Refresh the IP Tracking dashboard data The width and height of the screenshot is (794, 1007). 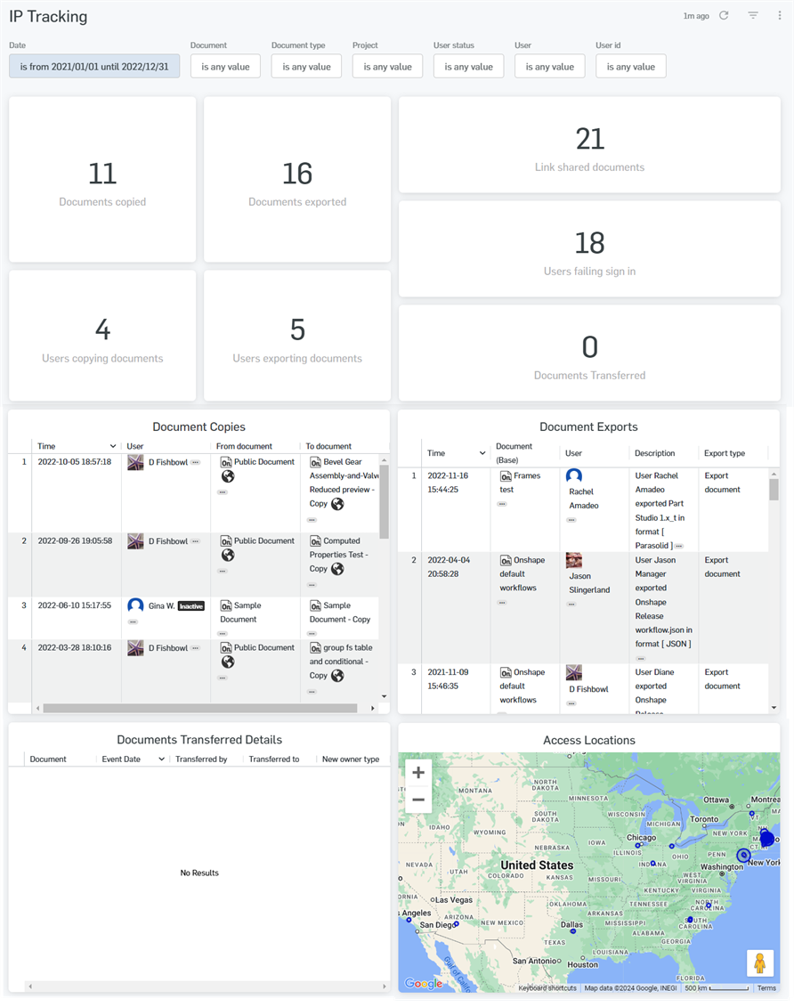[722, 15]
